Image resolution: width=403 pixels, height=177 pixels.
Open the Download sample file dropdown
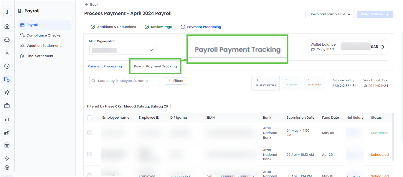coord(330,14)
